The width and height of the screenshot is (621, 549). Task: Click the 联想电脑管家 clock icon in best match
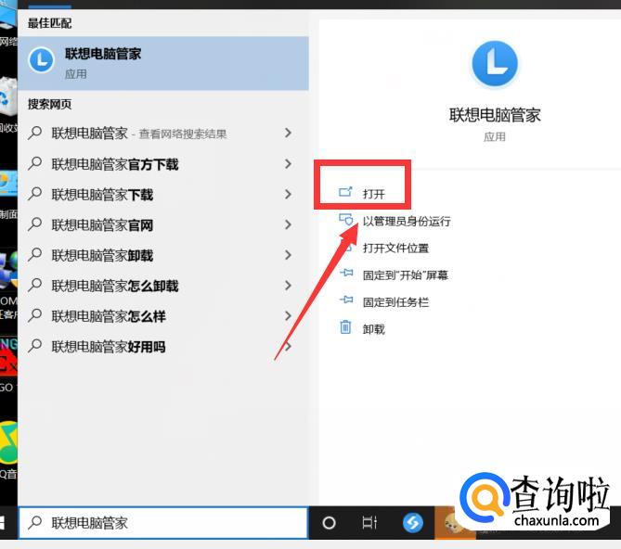point(41,60)
